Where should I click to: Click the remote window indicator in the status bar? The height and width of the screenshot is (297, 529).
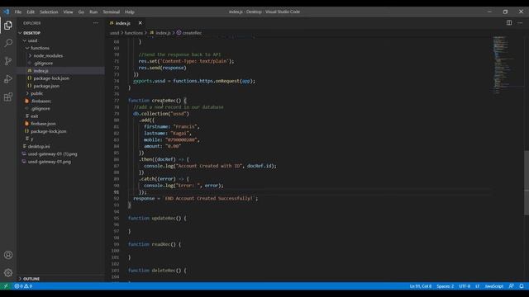pyautogui.click(x=6, y=286)
